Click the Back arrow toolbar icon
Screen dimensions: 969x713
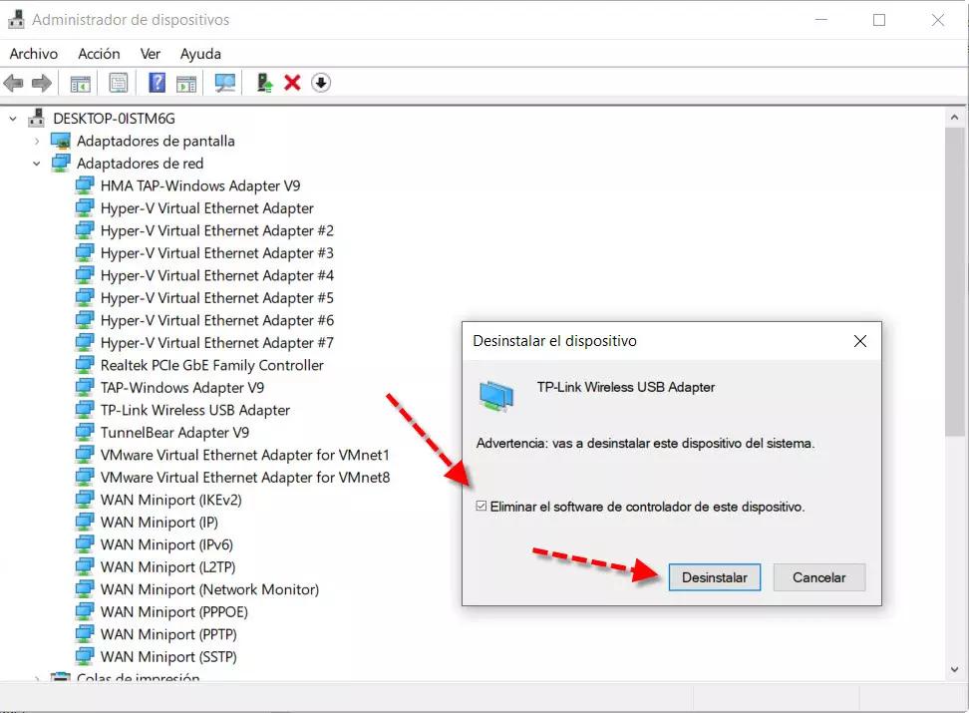[x=14, y=82]
